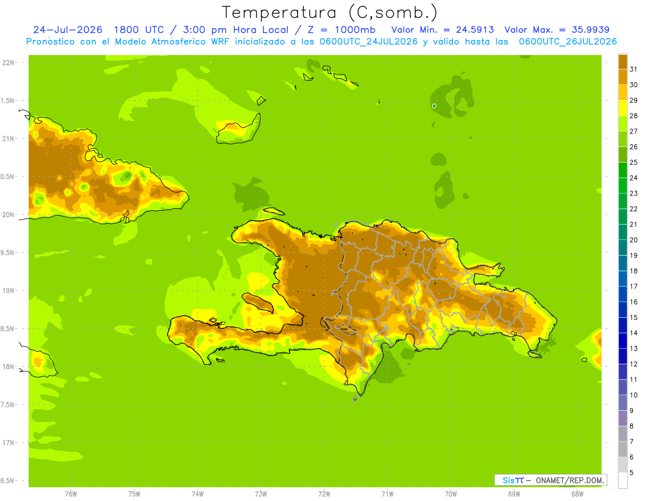Select the '0600UTC_24JUL2026' initialization time text
The image size is (648, 501).
point(367,42)
